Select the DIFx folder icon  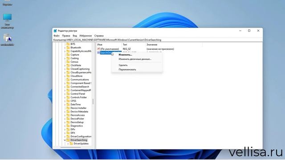[68, 129]
